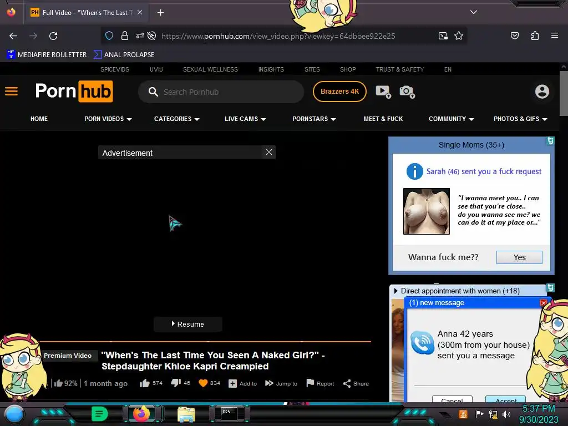Click the Brazzers 4K button
The height and width of the screenshot is (426, 568).
point(339,92)
